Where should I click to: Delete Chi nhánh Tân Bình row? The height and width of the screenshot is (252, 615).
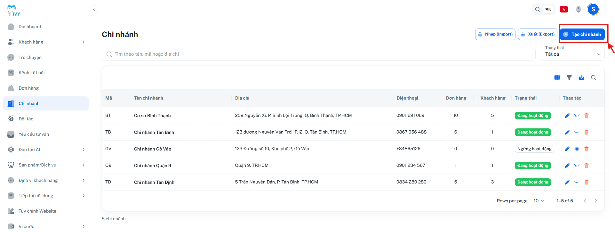pyautogui.click(x=587, y=132)
